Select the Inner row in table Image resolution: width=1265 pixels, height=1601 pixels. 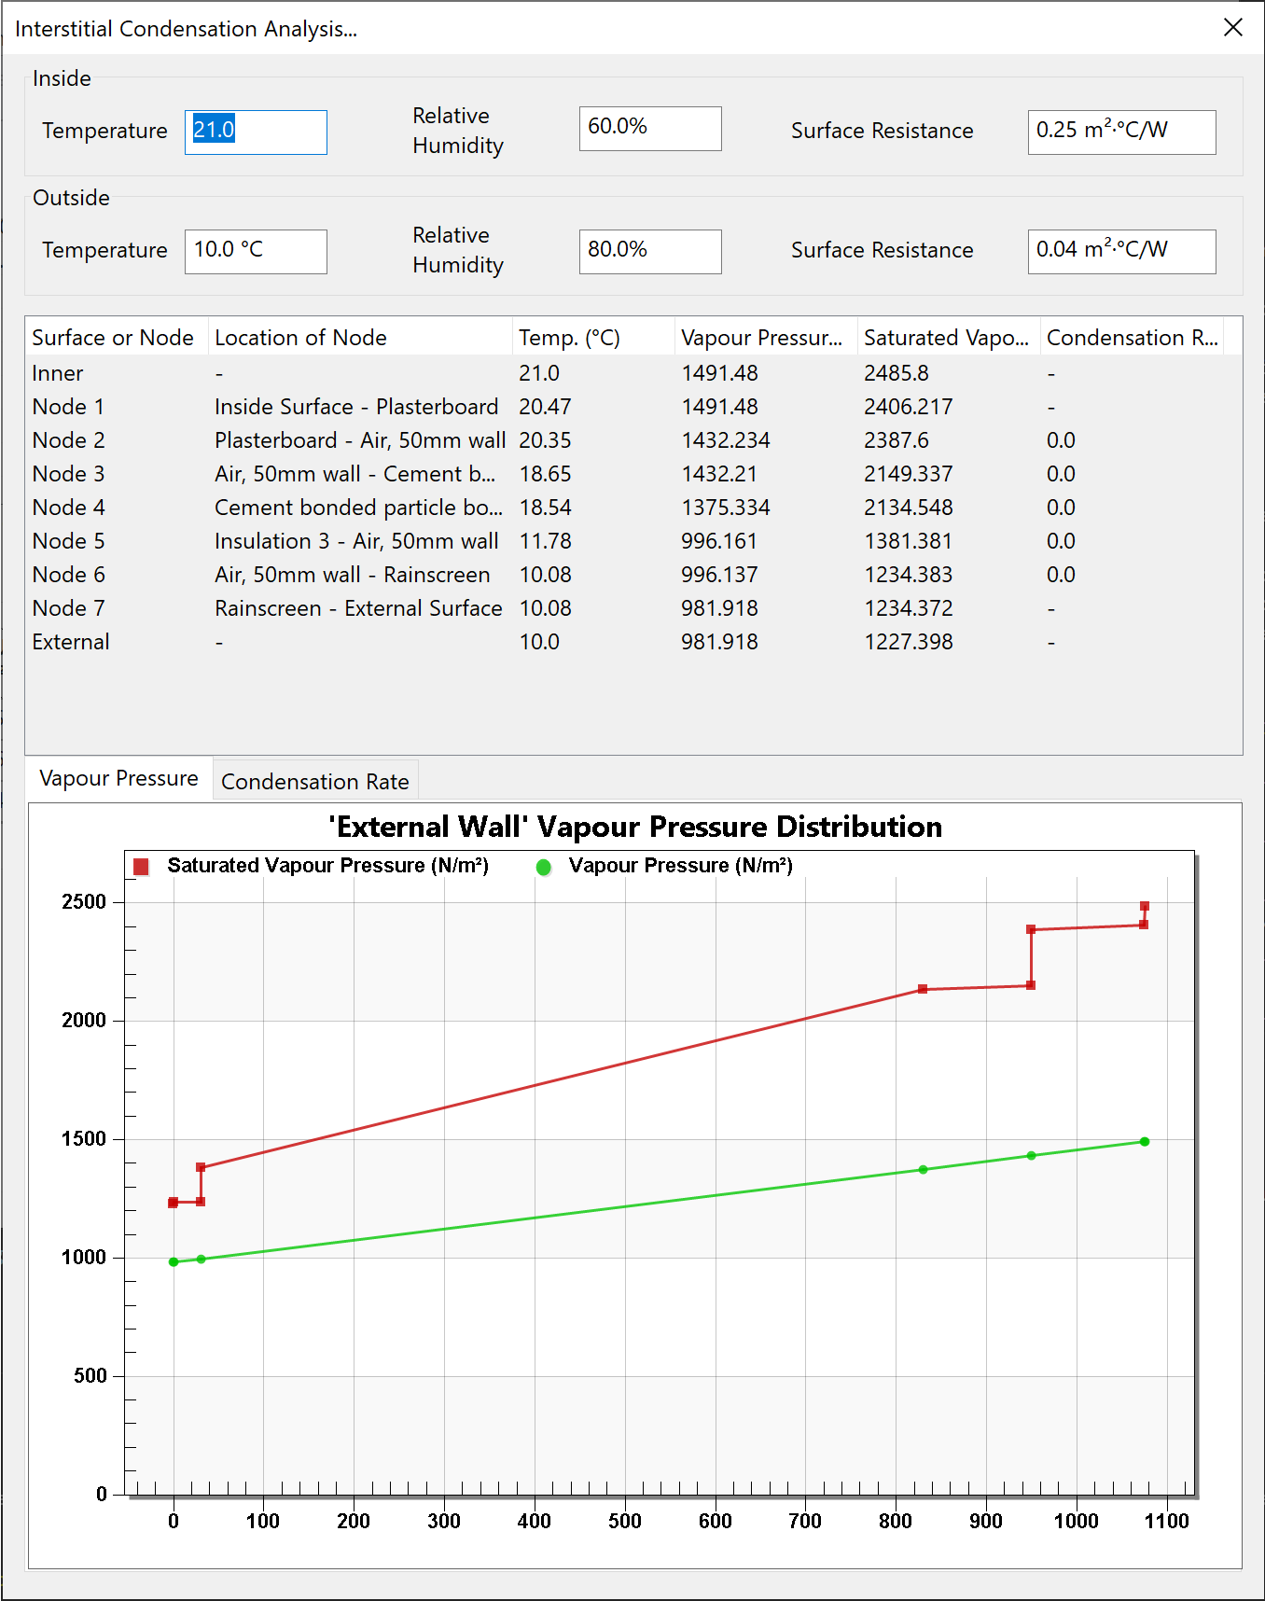point(633,373)
